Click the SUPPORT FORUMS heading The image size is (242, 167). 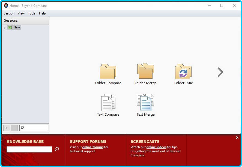(x=88, y=142)
